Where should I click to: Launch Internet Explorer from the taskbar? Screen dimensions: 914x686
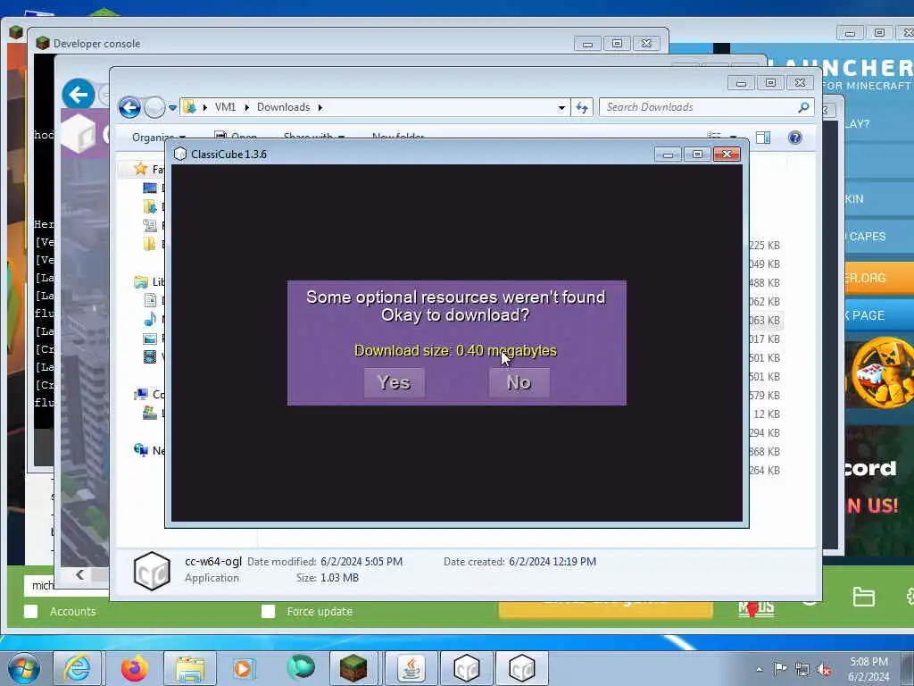click(x=78, y=668)
